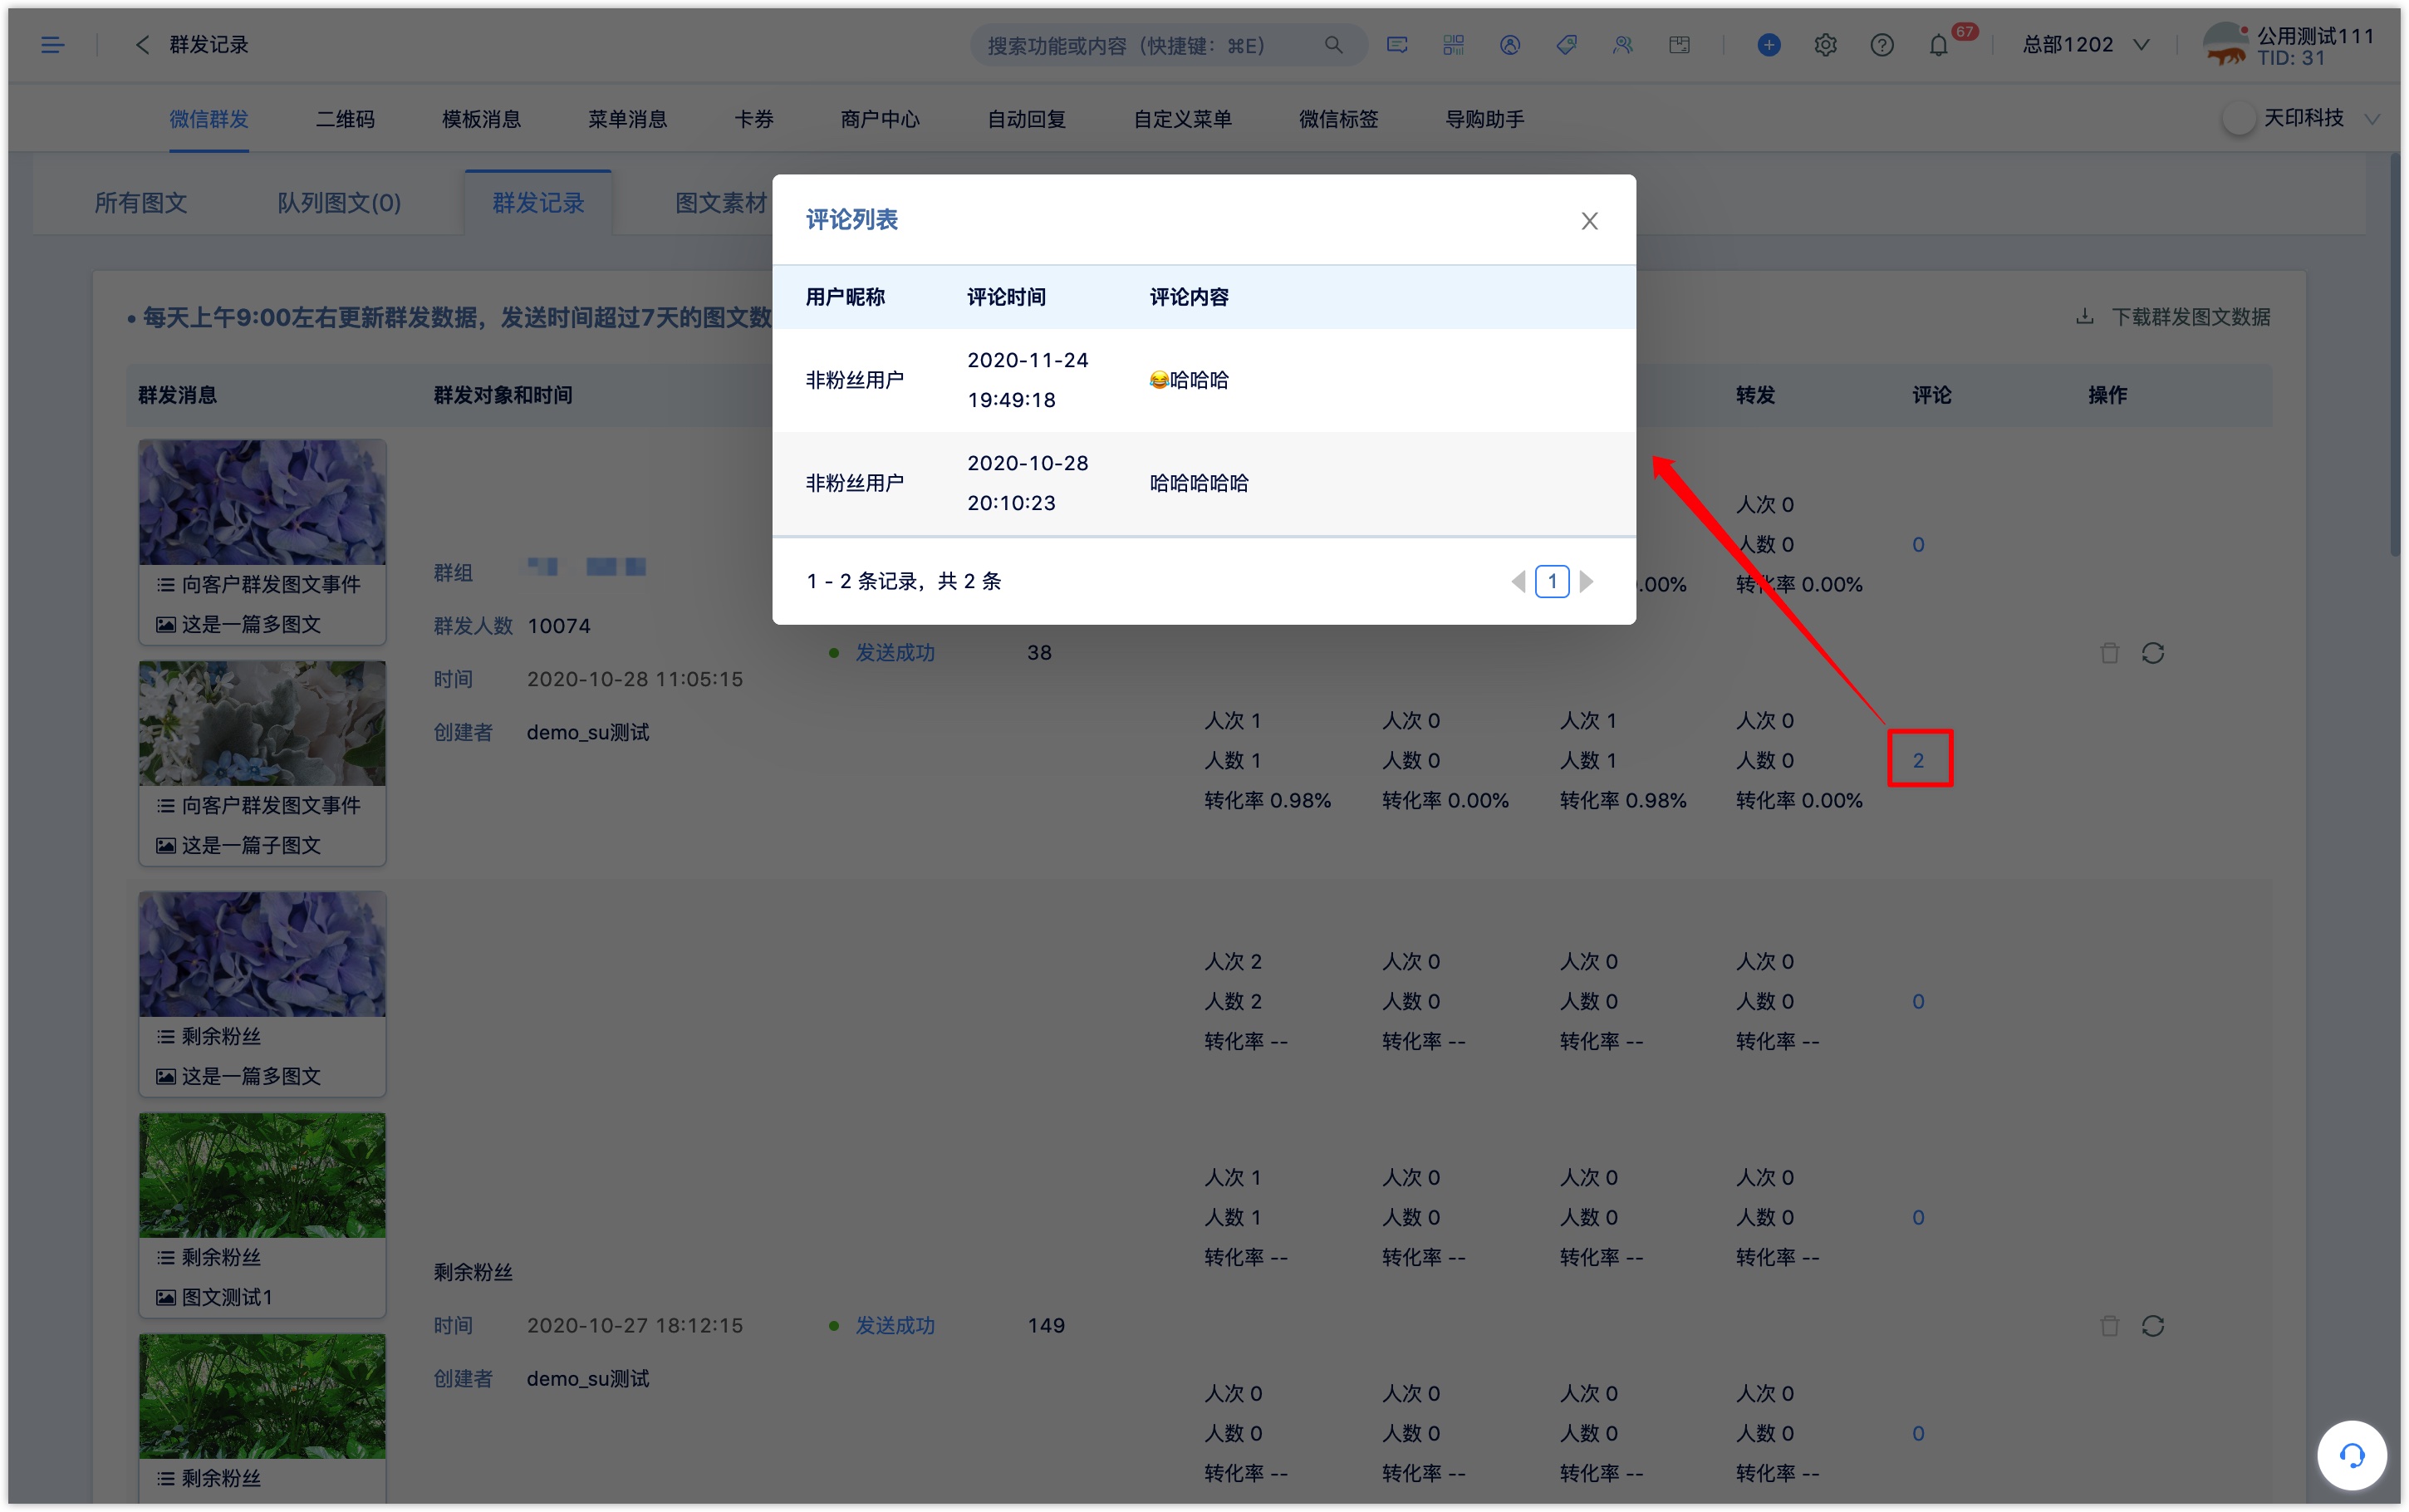Click 群发人数 value 10074
This screenshot has width=2409, height=1512.
(x=559, y=626)
